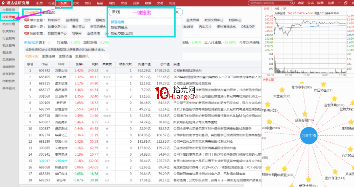
Task: Select 板块排名 in left sidebar
Action: pos(9,31)
